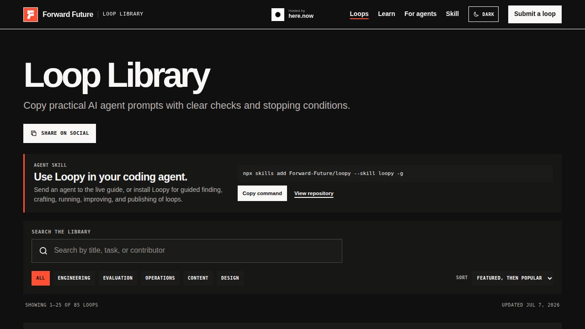Viewport: 585px width, 329px height.
Task: Select the ALL category filter
Action: (41, 278)
